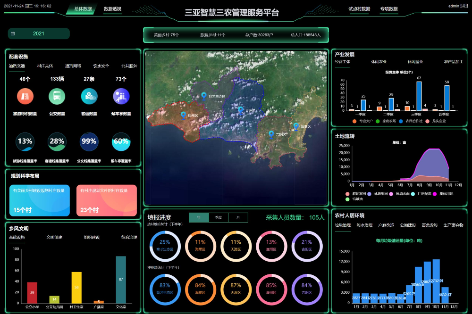Toggle 鱼塘水面 legend series
This screenshot has width=472, height=314.
399,194
